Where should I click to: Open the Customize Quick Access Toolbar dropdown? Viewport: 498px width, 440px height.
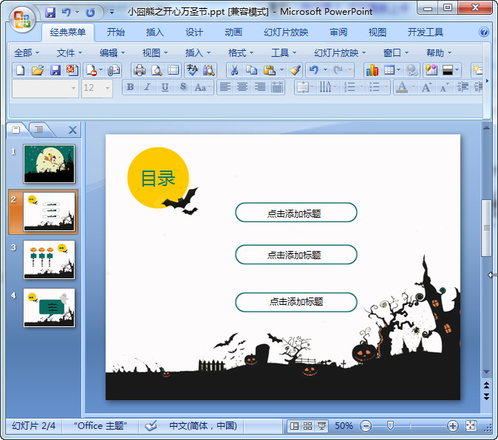[112, 12]
